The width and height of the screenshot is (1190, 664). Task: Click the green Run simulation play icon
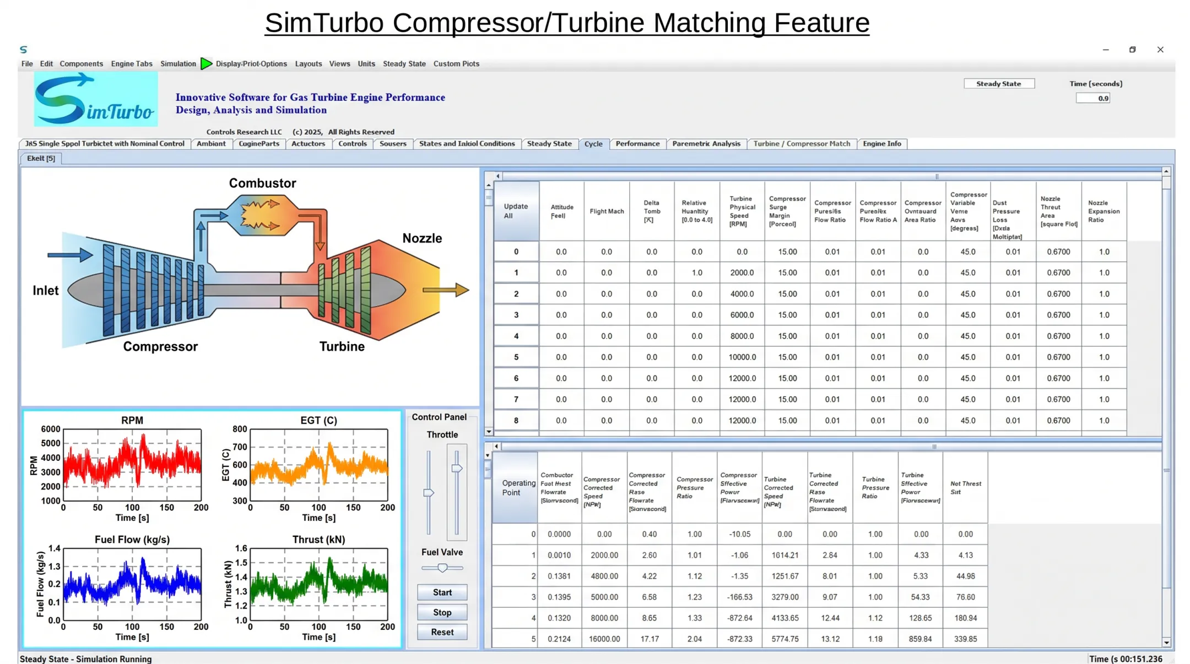coord(206,64)
